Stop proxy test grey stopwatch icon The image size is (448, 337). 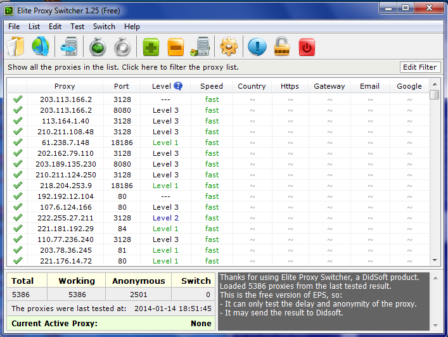[x=122, y=46]
